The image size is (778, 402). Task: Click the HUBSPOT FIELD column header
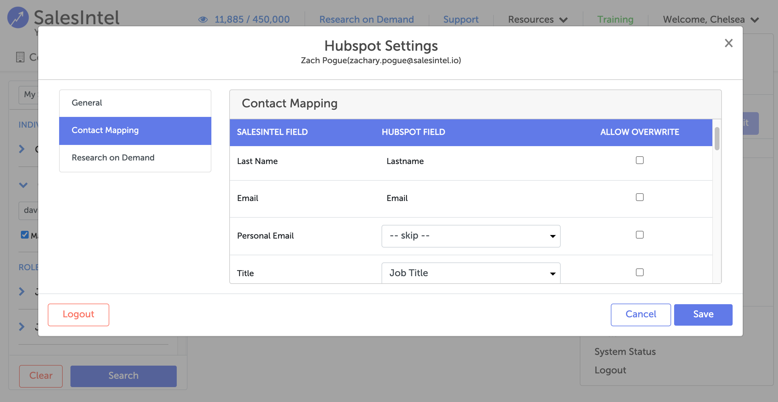tap(413, 132)
